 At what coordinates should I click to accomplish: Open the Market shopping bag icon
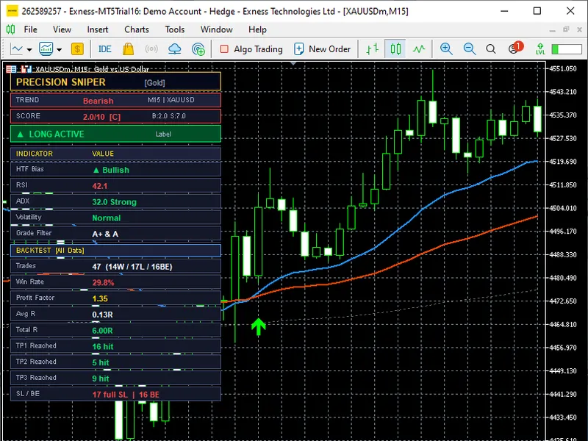128,49
